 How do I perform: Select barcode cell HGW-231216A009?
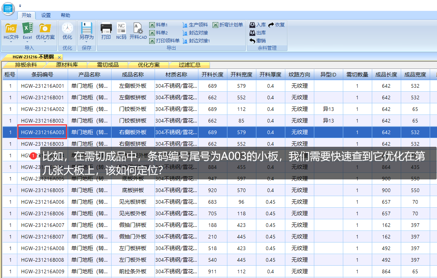point(42,271)
